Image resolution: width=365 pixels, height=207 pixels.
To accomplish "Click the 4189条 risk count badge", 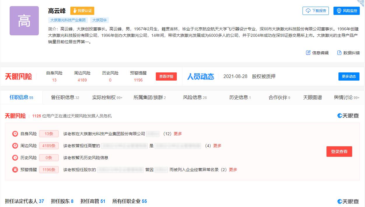I will tap(49, 146).
